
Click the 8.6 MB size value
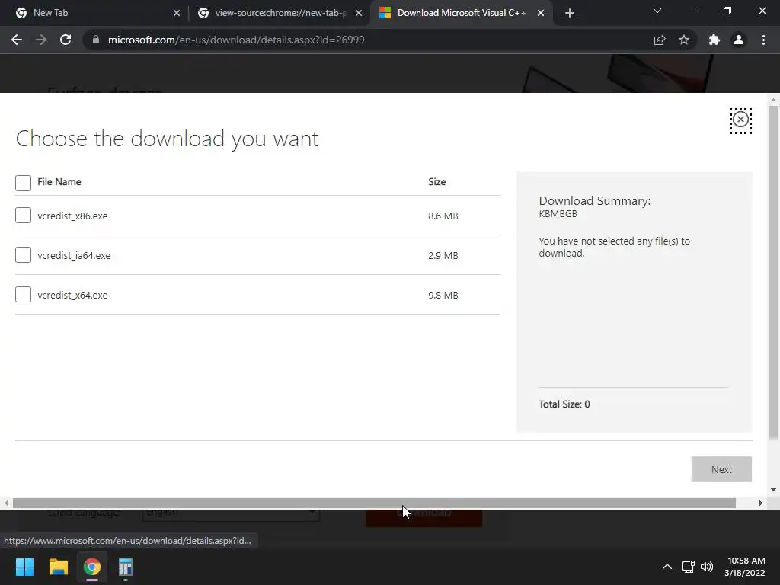(443, 216)
